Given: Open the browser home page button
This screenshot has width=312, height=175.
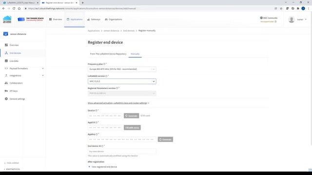Looking at the screenshot, I should point(19,9).
